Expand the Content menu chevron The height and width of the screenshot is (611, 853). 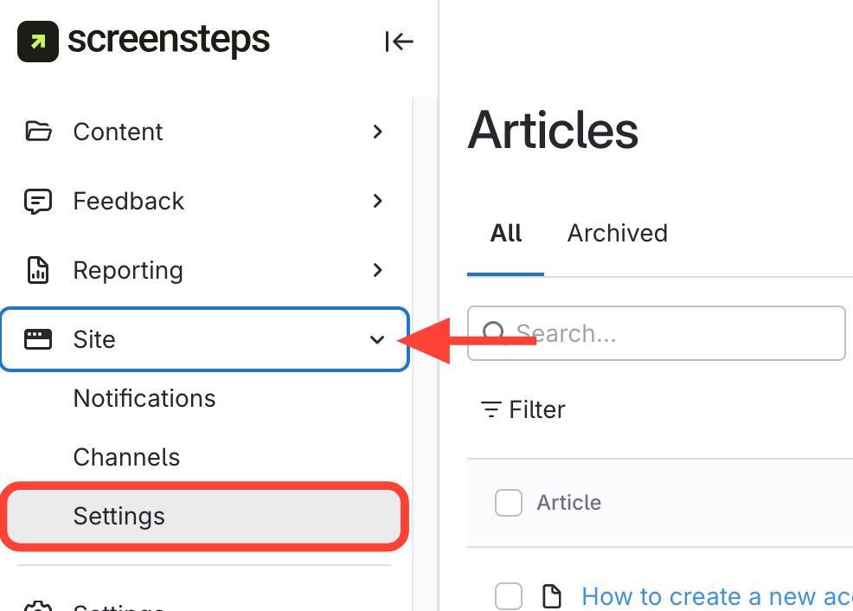point(377,132)
